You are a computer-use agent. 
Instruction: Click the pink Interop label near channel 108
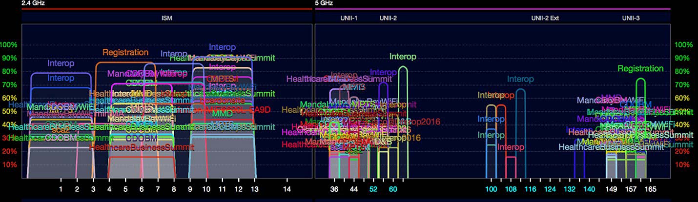point(511,147)
